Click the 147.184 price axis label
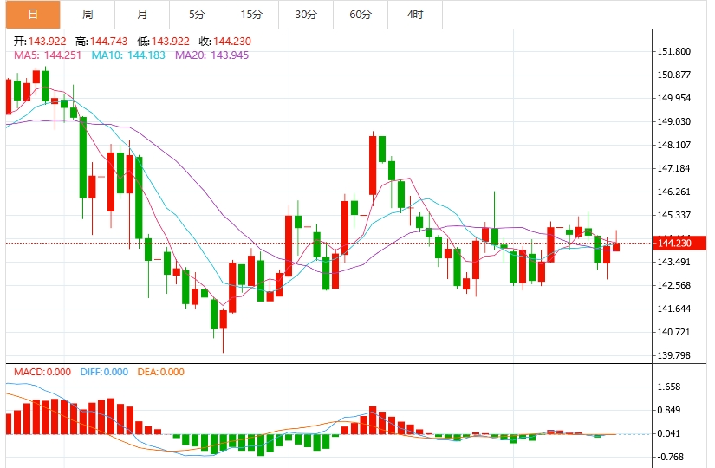 (x=674, y=169)
